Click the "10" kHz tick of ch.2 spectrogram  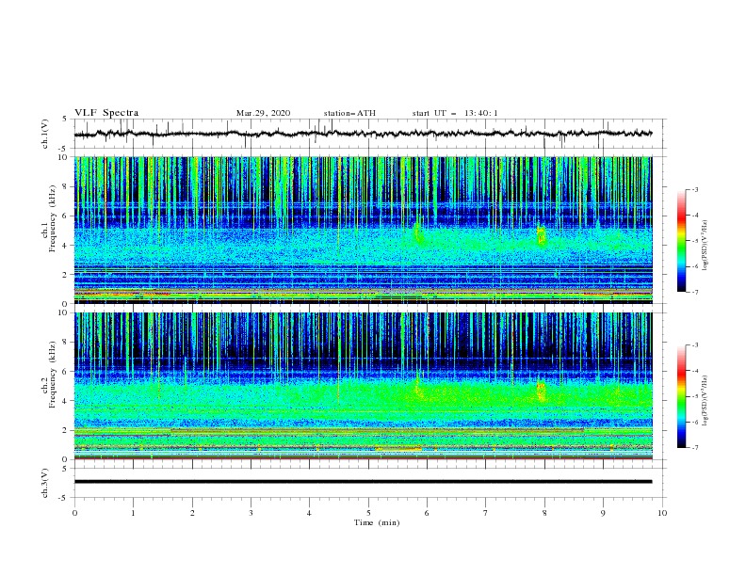coord(62,312)
